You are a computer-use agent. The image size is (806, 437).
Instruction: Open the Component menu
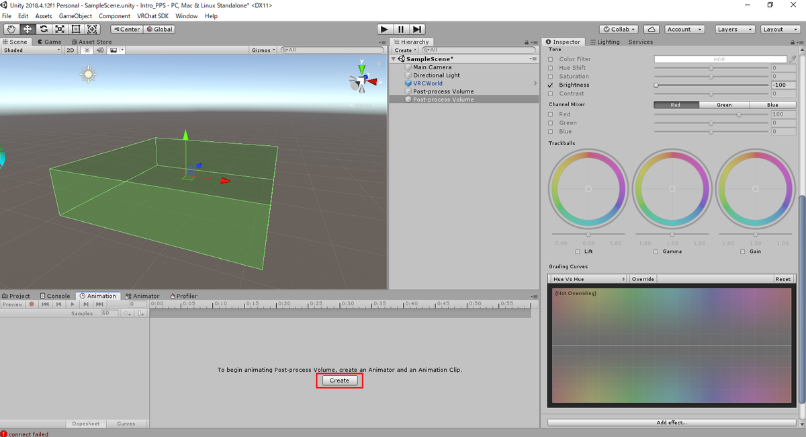(114, 16)
